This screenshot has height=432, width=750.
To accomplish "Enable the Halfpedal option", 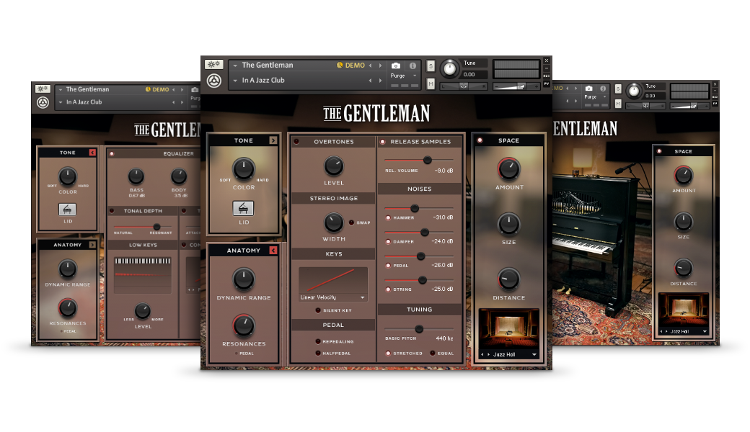I will click(x=317, y=354).
